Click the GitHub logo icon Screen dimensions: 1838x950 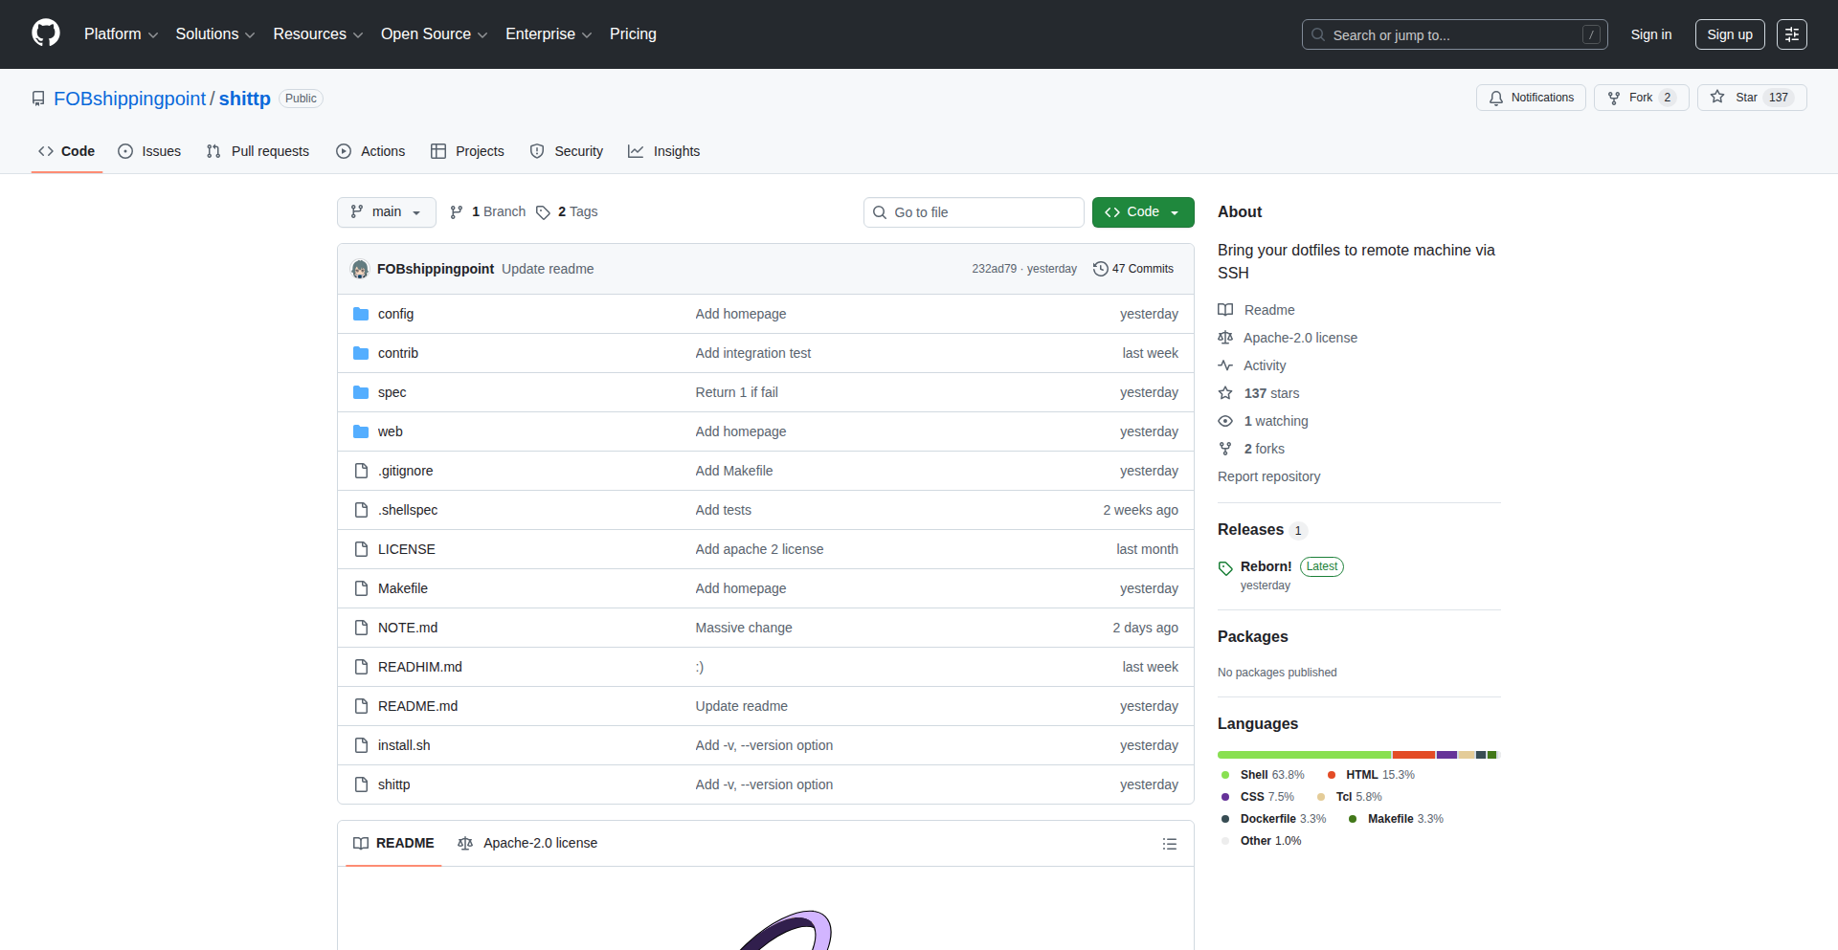click(x=46, y=33)
